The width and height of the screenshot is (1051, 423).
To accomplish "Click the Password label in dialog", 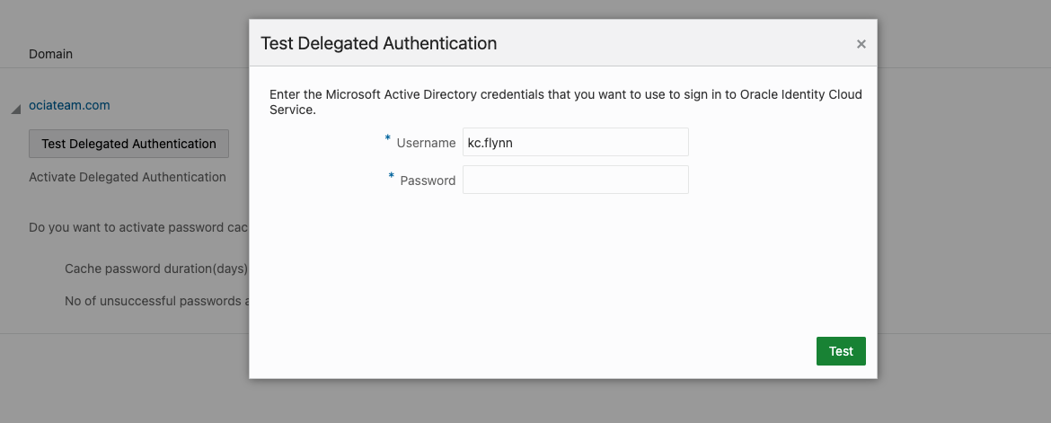I will point(428,181).
